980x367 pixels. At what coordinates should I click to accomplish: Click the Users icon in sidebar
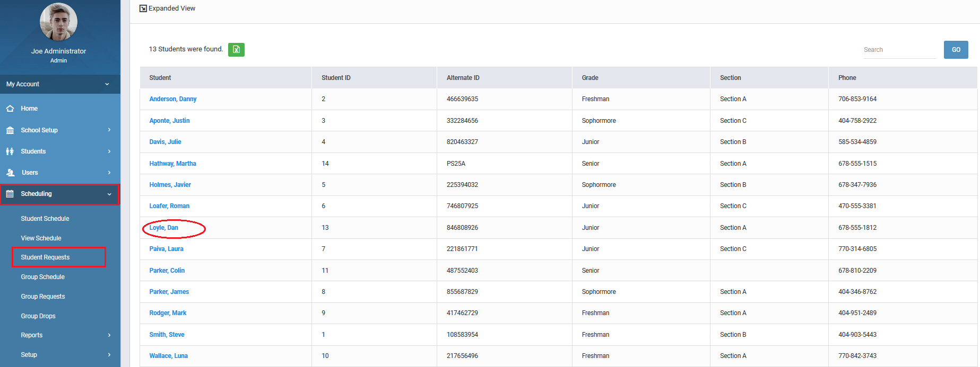tap(10, 173)
